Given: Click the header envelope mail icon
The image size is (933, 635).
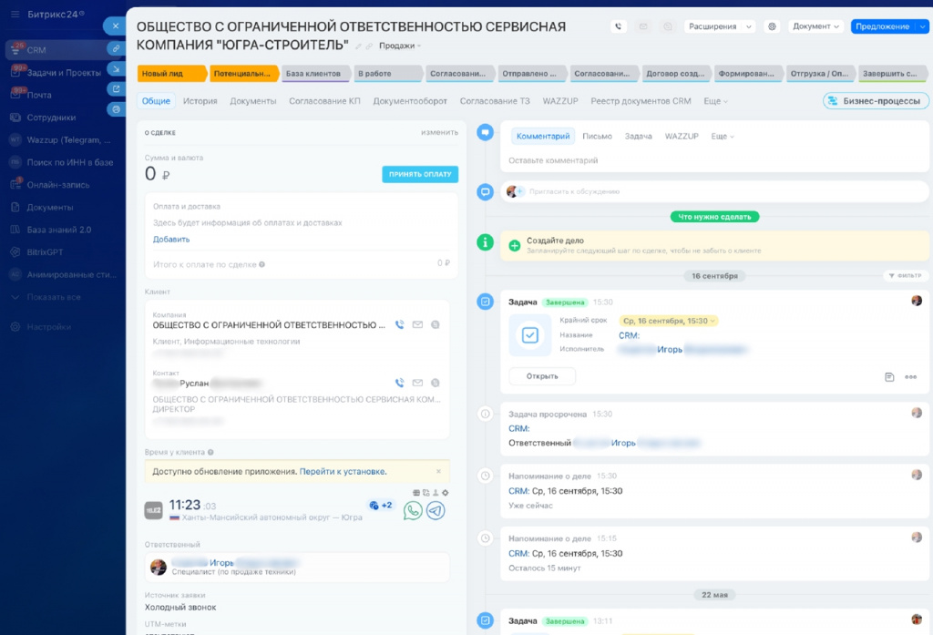Looking at the screenshot, I should click(x=643, y=26).
